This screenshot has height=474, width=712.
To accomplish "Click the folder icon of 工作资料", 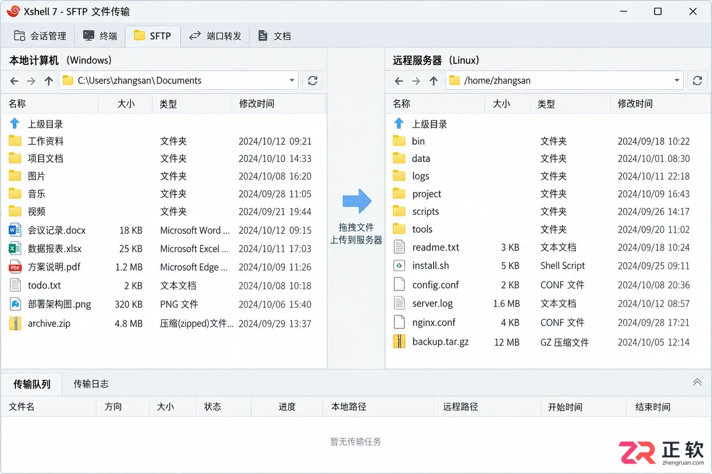I will point(15,141).
